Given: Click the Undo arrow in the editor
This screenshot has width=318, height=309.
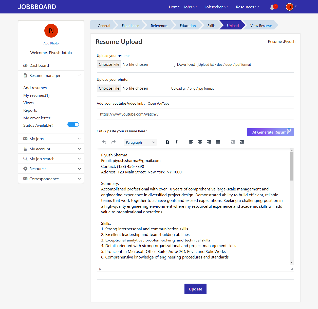Looking at the screenshot, I should [104, 142].
